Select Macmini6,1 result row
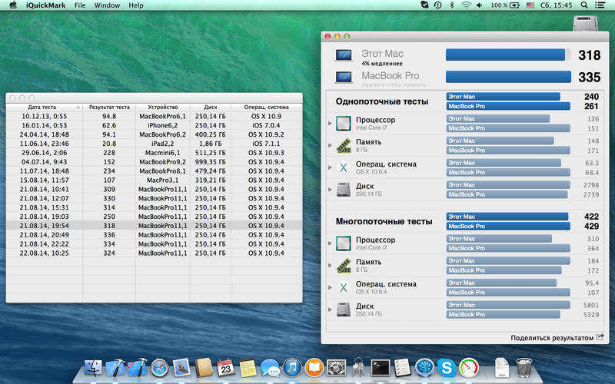615x384 pixels. click(155, 153)
